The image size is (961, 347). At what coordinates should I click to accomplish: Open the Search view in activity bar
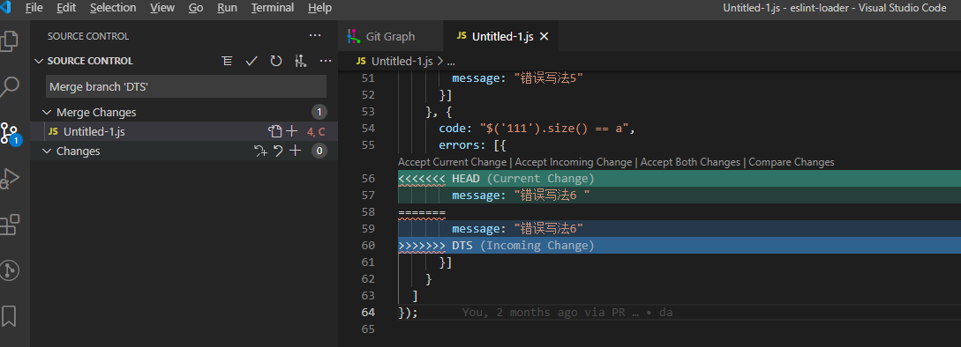[x=9, y=87]
